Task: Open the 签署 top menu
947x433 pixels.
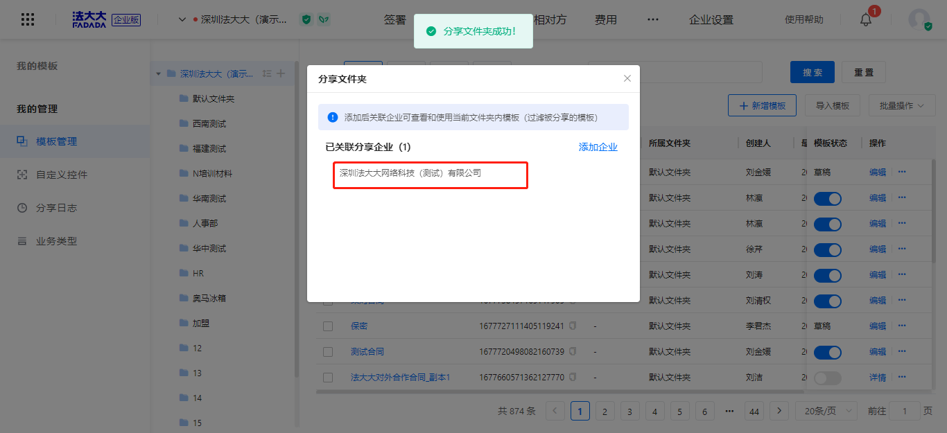Action: [x=395, y=19]
